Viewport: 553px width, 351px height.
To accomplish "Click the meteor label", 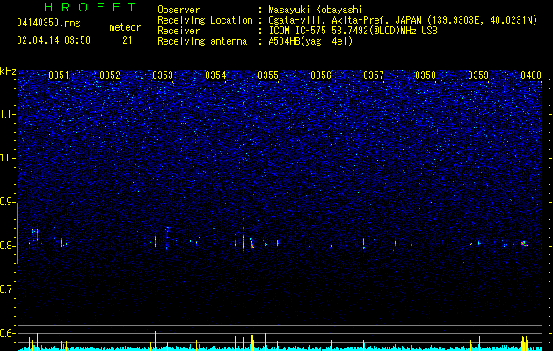I will tap(125, 27).
